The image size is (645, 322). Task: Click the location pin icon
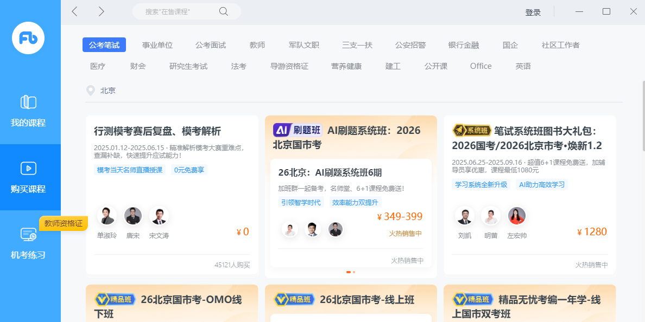90,91
